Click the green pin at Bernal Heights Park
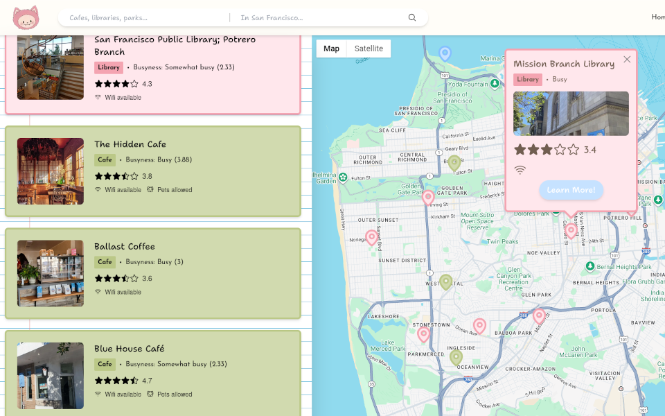The height and width of the screenshot is (416, 665). [589, 265]
